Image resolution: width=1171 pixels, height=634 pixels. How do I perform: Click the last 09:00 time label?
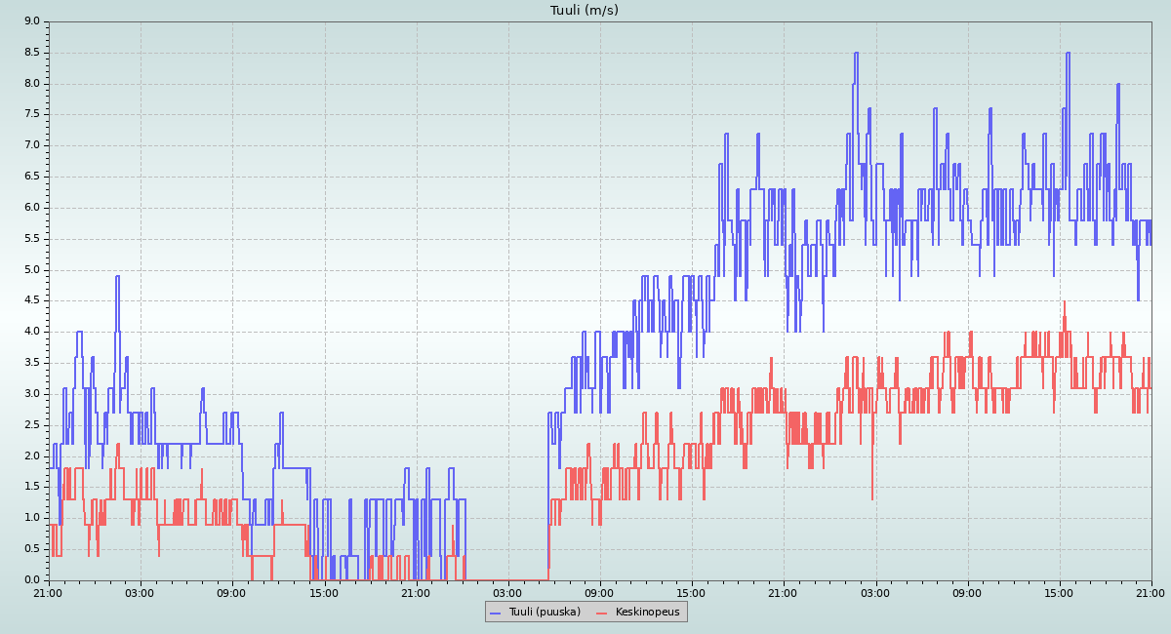(967, 592)
